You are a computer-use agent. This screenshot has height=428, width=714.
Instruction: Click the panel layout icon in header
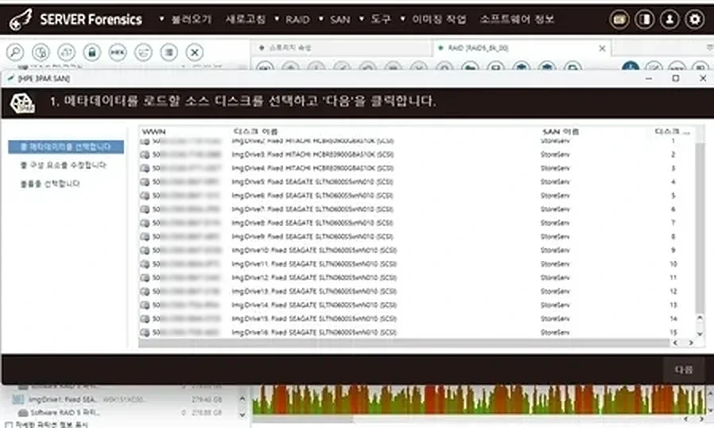[x=644, y=19]
